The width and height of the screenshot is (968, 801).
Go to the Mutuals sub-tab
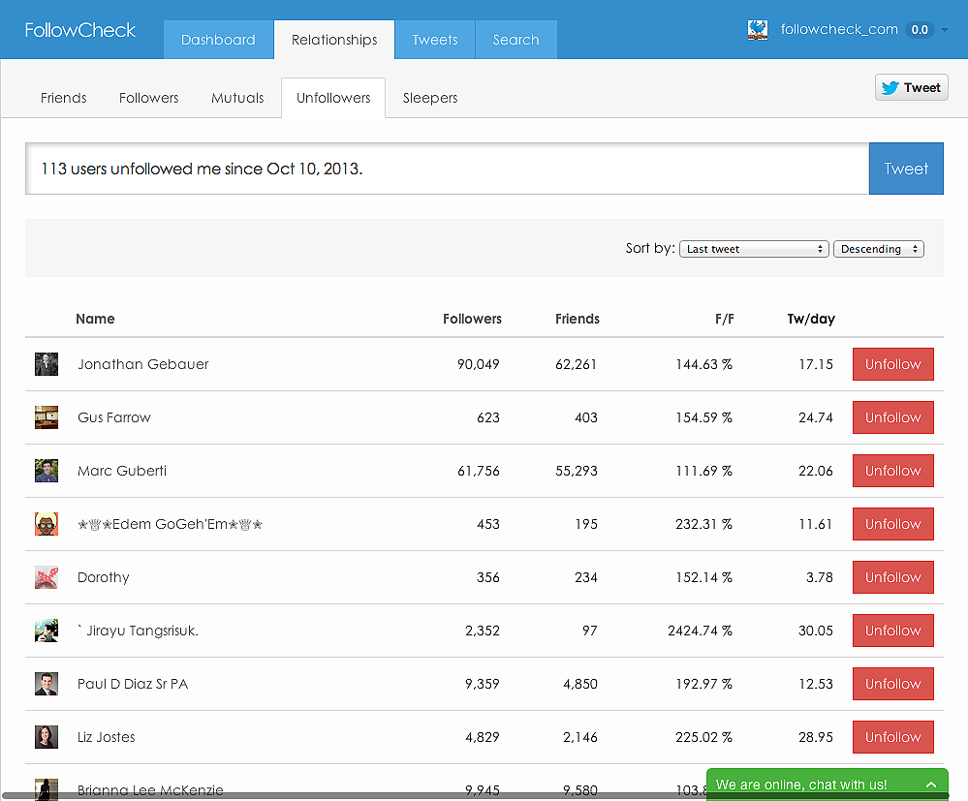coord(237,98)
